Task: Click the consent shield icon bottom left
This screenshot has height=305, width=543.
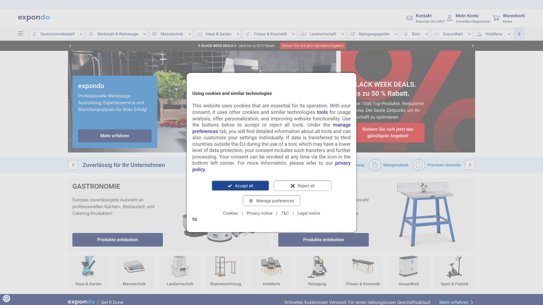Action: (x=6, y=299)
